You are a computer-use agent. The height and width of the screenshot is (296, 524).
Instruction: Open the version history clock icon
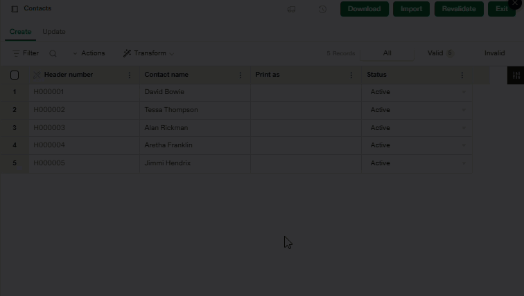coord(322,9)
